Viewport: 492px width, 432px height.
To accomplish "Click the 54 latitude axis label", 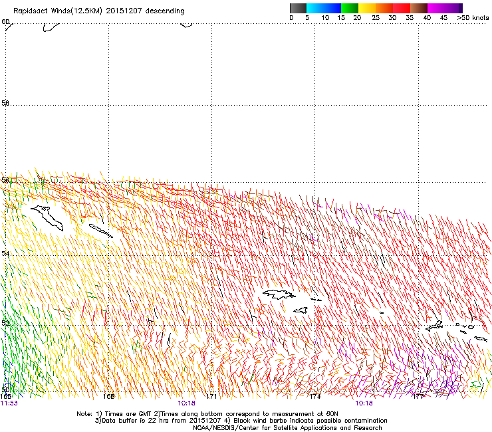I will click(5, 253).
